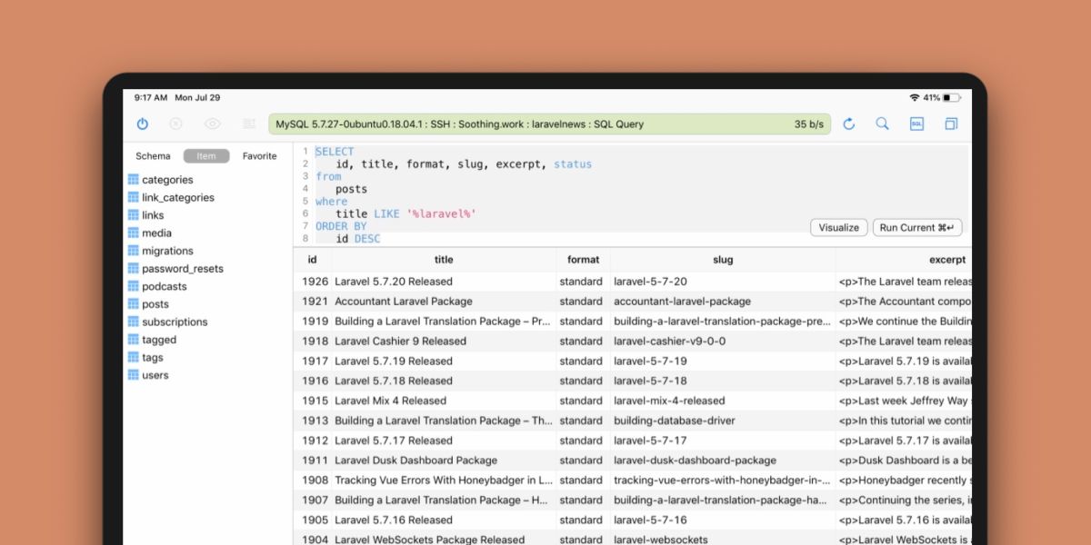Click the query list lines icon
Screen dimensions: 1091x545
click(x=249, y=124)
